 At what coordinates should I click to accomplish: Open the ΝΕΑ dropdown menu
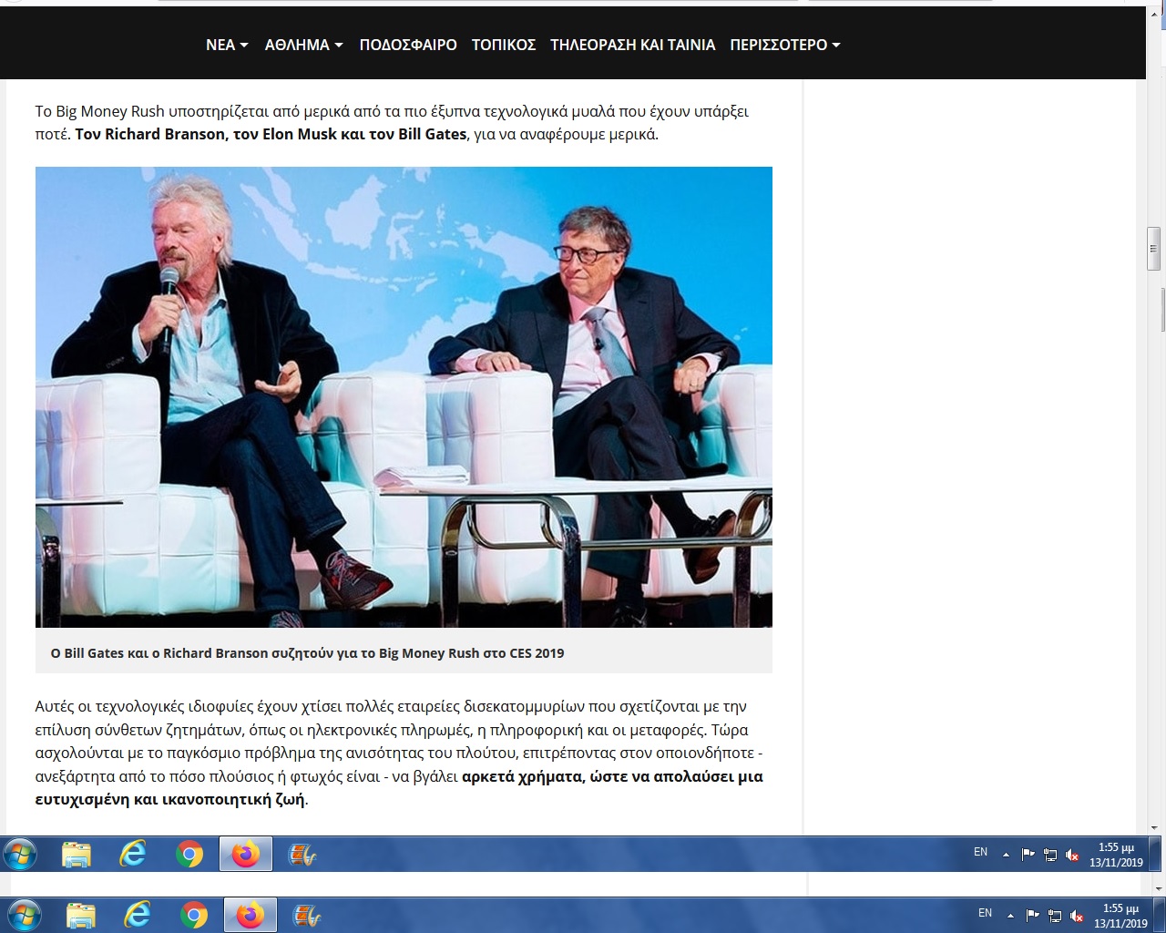[x=227, y=45]
